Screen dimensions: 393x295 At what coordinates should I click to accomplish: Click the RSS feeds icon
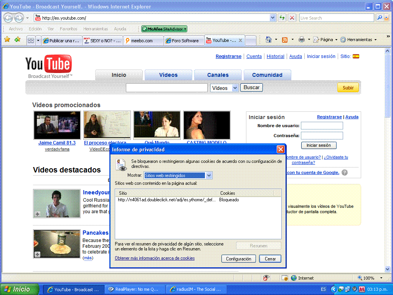point(285,40)
